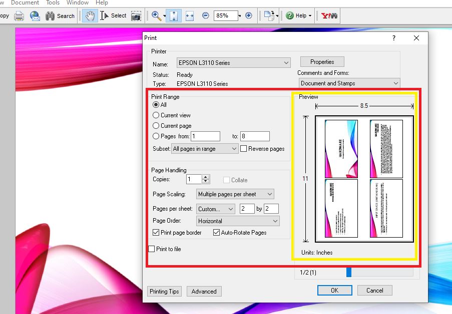Click the Snapshot camera tool
Viewport: 452px width, 314px height.
pos(136,16)
